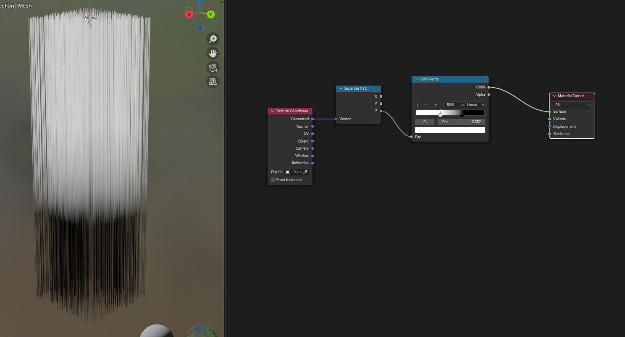The width and height of the screenshot is (625, 337).
Task: Click the Displacement input socket
Action: click(x=549, y=127)
